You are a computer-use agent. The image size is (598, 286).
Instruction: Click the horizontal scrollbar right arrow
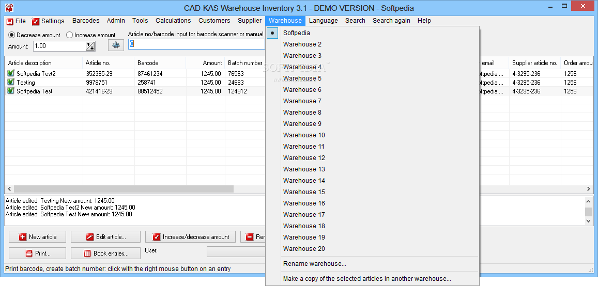pyautogui.click(x=589, y=189)
